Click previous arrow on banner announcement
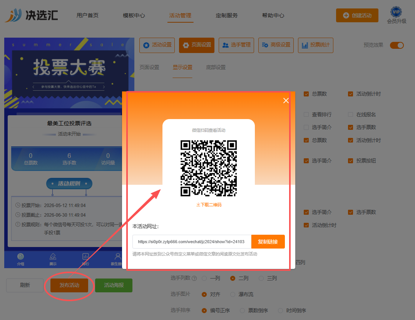This screenshot has height=320, width=415. pos(33,86)
